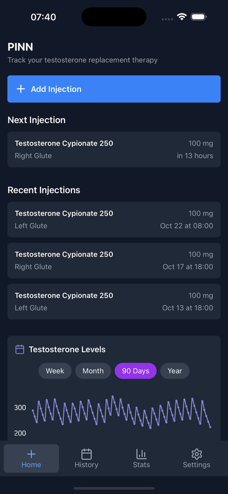Open the Oct 13 Left Glute injection
This screenshot has height=494, width=228.
pyautogui.click(x=114, y=302)
